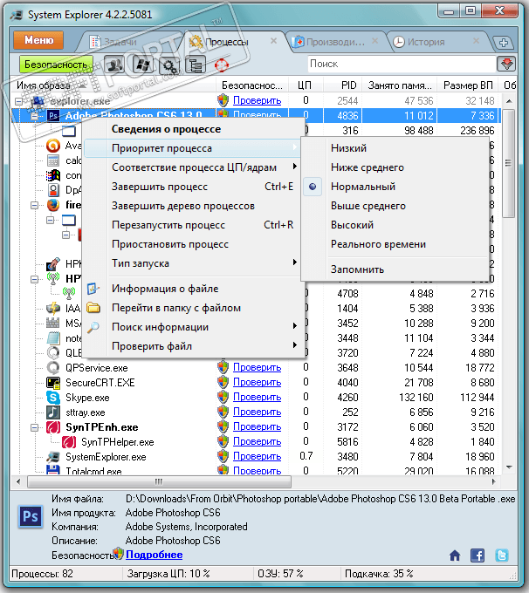Viewport: 529px width, 593px height.
Task: Open the gears settings toolbar icon
Action: point(168,65)
